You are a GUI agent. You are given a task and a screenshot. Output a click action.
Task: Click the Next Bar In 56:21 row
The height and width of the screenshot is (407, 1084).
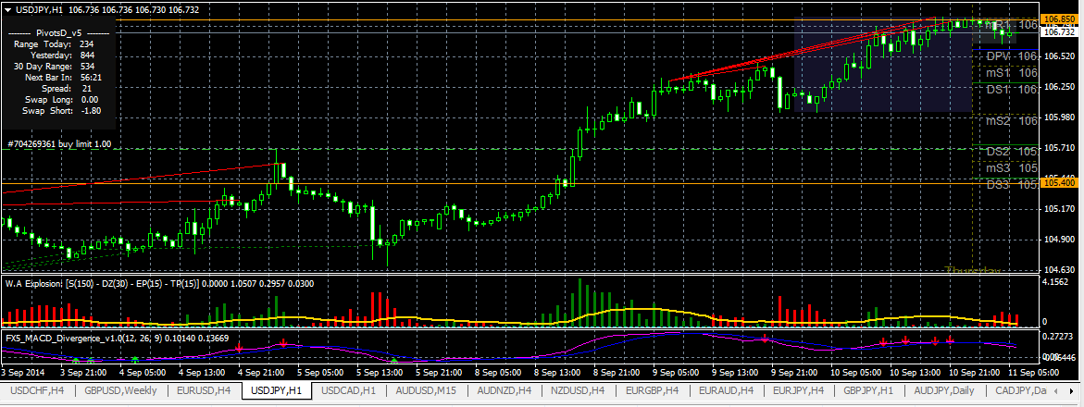[65, 78]
